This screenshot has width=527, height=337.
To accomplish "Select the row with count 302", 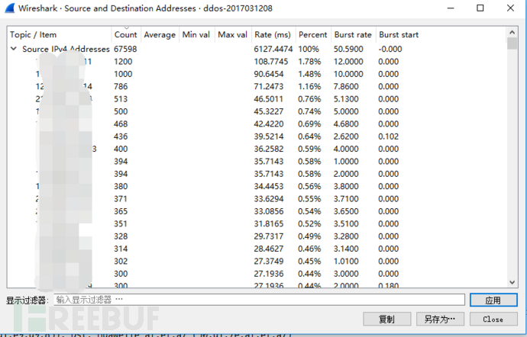I will point(257,262).
